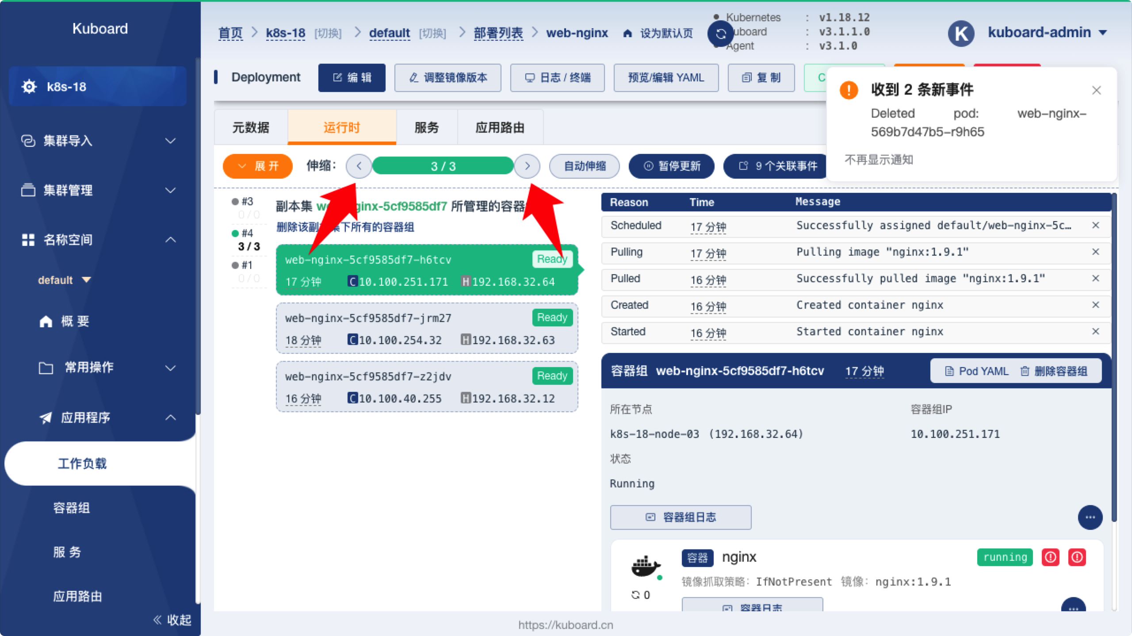Switch to the 服务 tab
The width and height of the screenshot is (1132, 636).
[427, 128]
